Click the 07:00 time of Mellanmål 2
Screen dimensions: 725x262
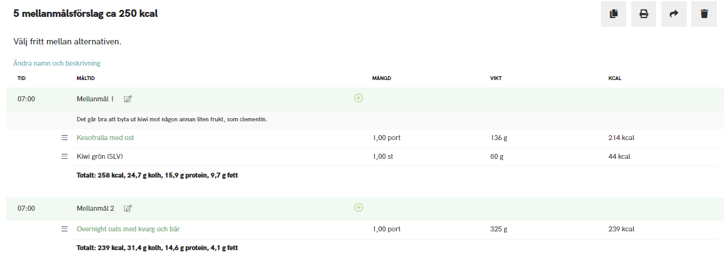[26, 208]
